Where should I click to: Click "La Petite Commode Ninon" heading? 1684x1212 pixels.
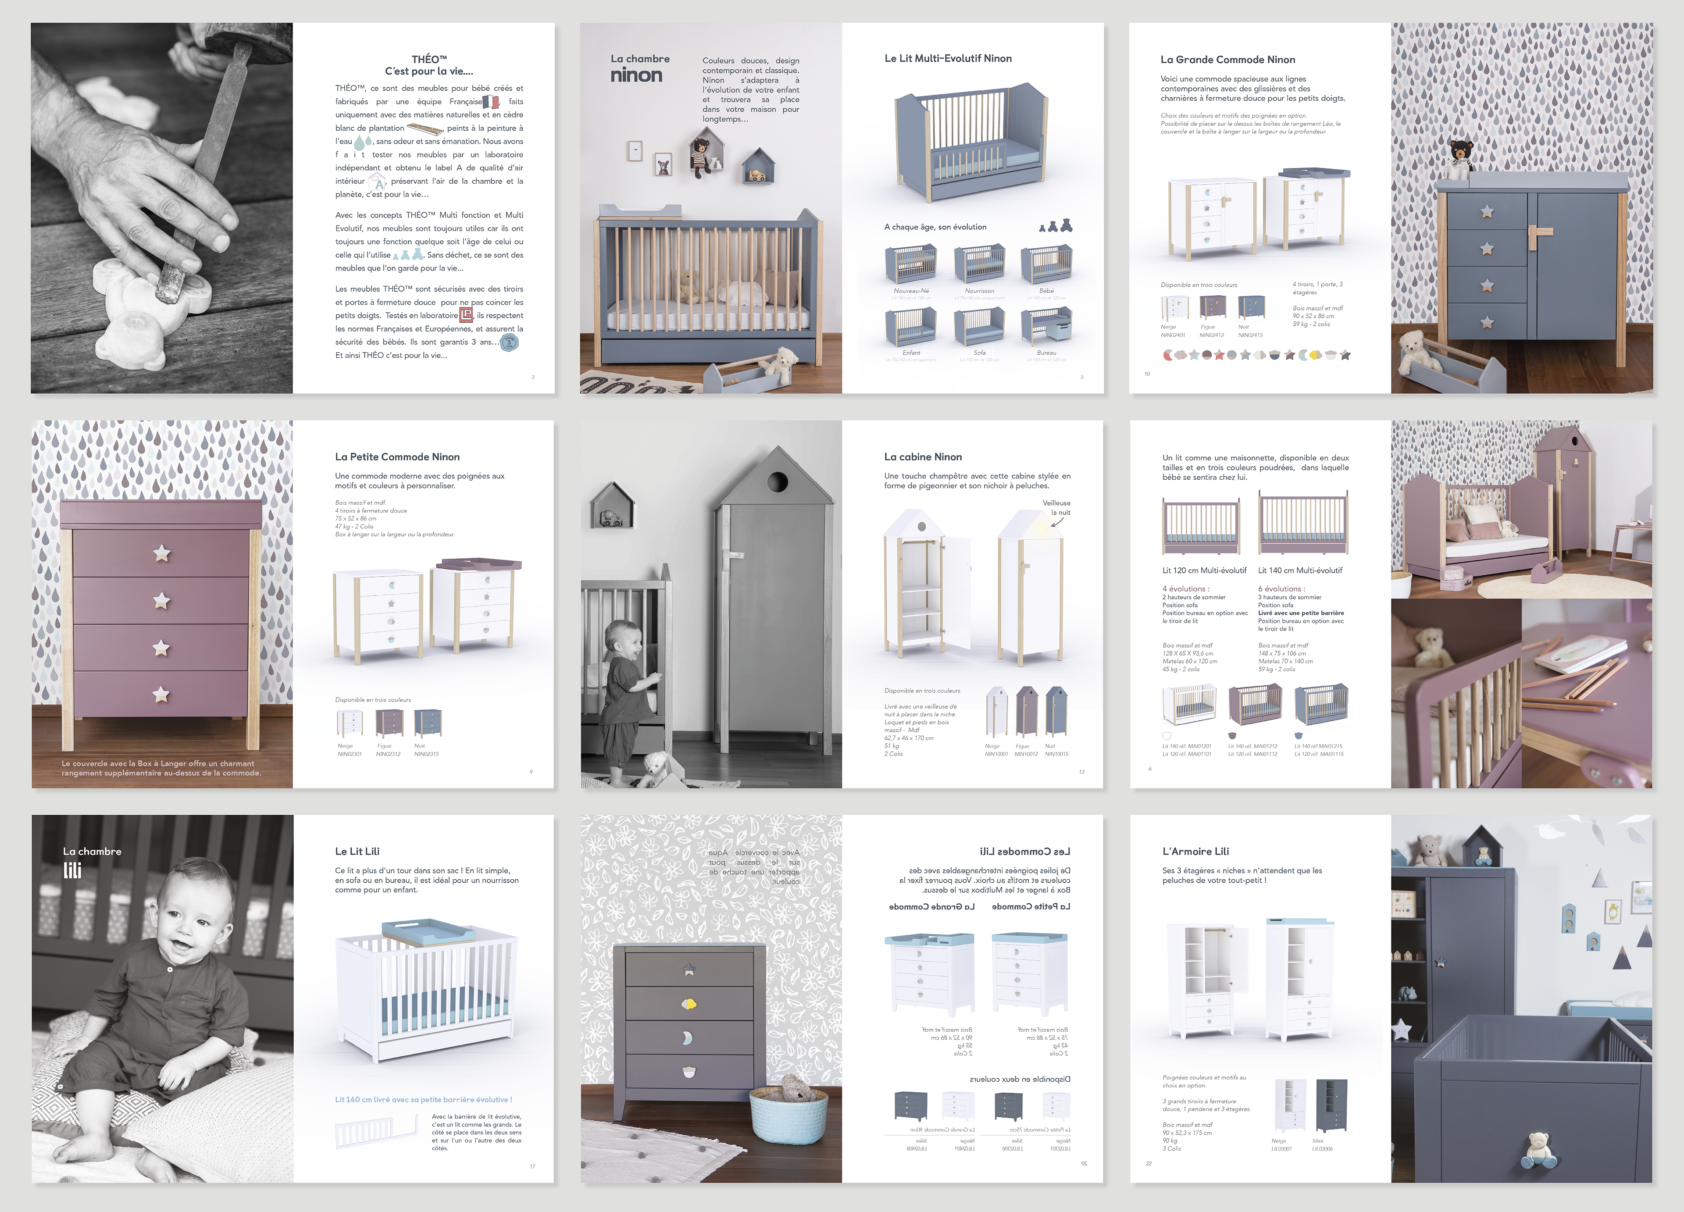[x=397, y=457]
